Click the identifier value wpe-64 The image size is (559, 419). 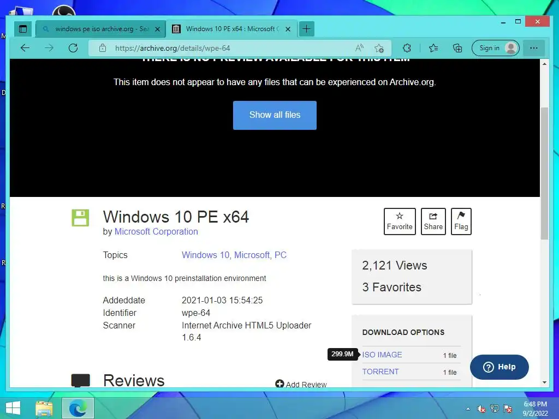(x=196, y=313)
